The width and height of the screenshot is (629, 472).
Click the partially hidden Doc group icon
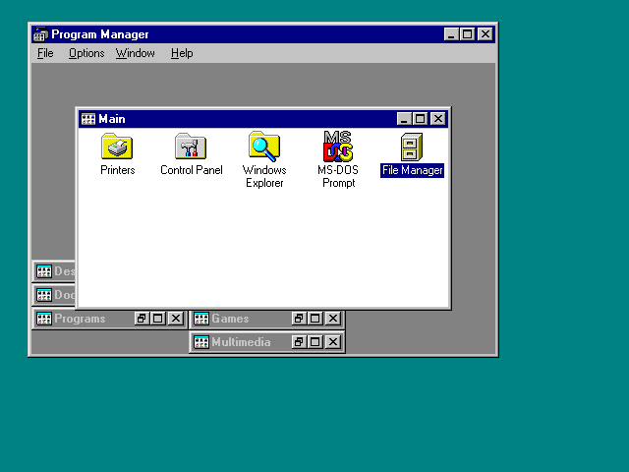[44, 295]
